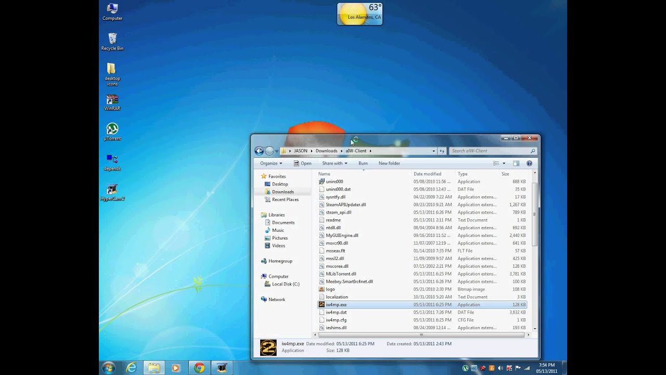Select the desktop icons folder on the desktop
Screen dimensions: 666x375
point(112,74)
